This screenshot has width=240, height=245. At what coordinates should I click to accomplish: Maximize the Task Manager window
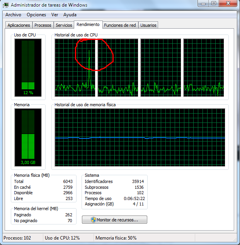coord(214,3)
